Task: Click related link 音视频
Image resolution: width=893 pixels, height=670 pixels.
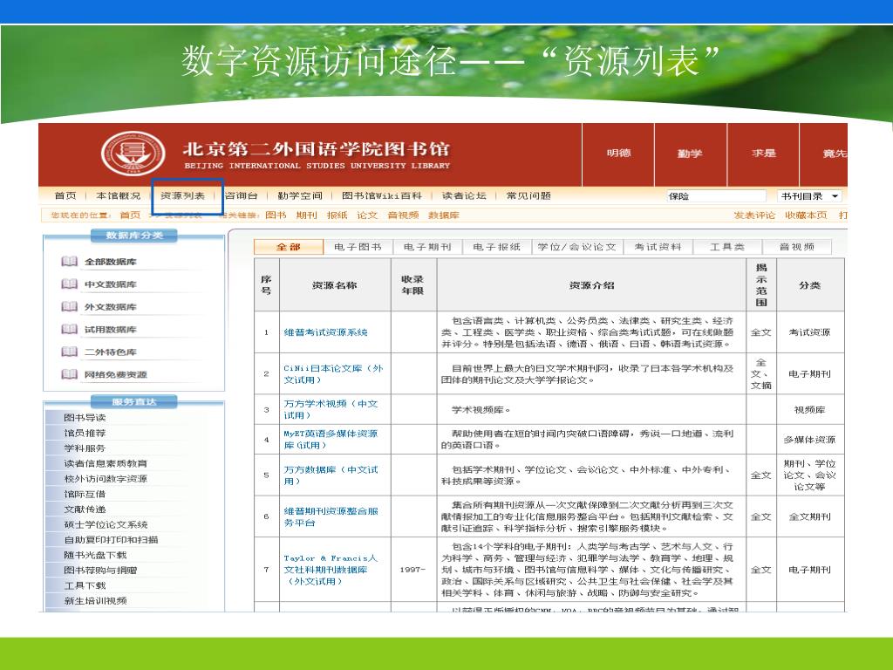Action: click(x=403, y=215)
